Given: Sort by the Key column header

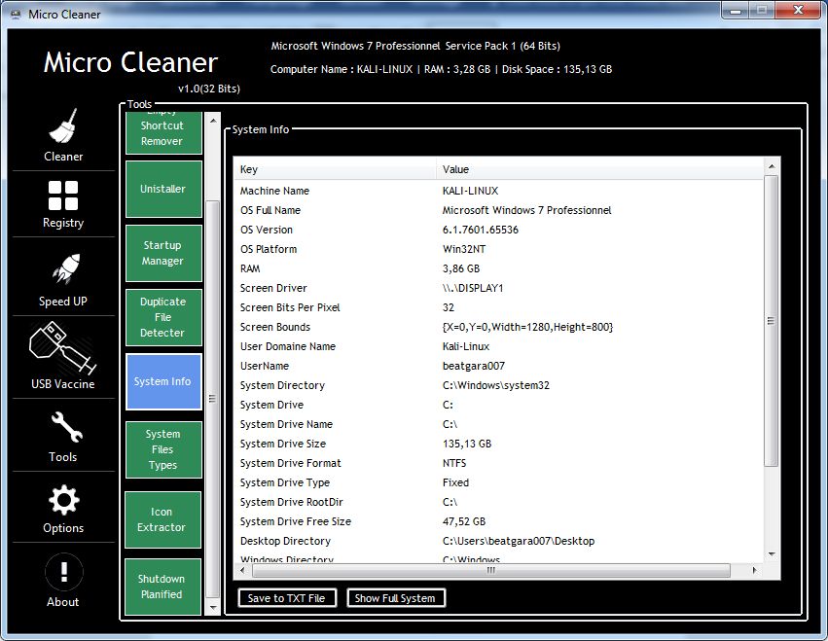Looking at the screenshot, I should point(334,170).
